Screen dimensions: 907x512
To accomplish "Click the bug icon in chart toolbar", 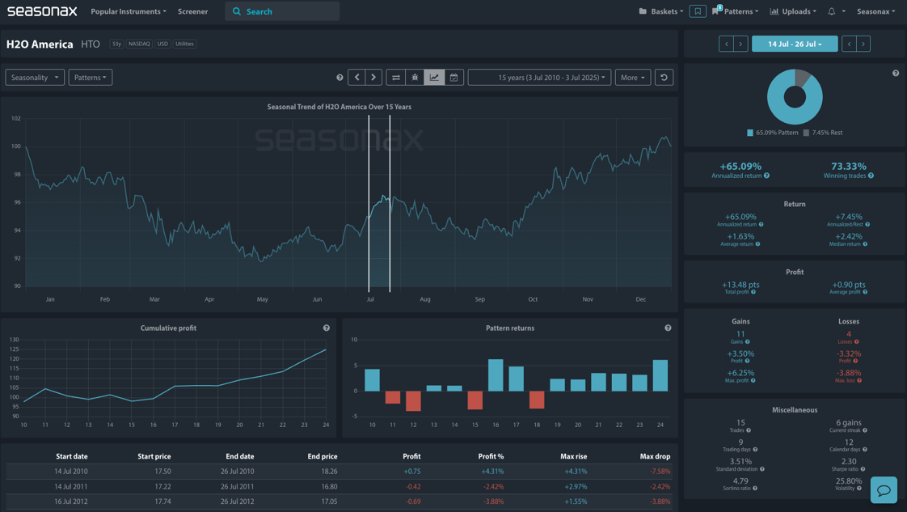I will [x=415, y=78].
